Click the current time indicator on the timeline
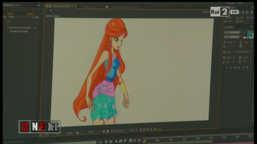The width and height of the screenshot is (257, 144). [144, 141]
